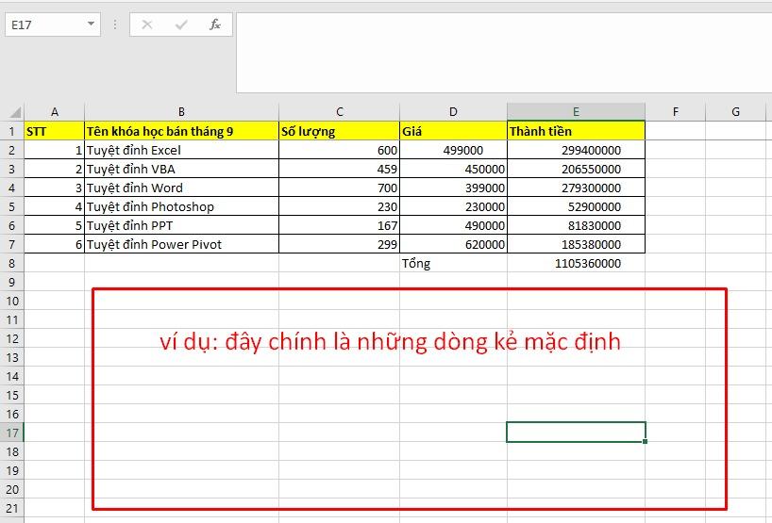Viewport: 772px width, 523px height.
Task: Click cell 'Tuyệt đỉnh VBA'
Action: [x=182, y=169]
